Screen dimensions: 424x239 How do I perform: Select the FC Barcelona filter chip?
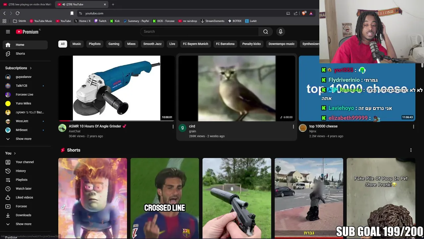tap(225, 44)
